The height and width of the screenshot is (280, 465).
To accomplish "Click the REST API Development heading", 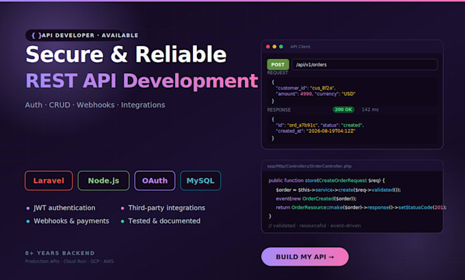I will coord(142,81).
